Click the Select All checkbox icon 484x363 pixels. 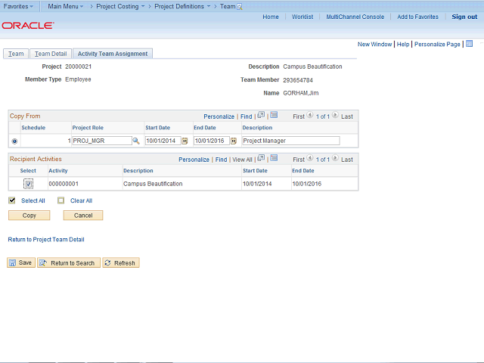(x=12, y=200)
